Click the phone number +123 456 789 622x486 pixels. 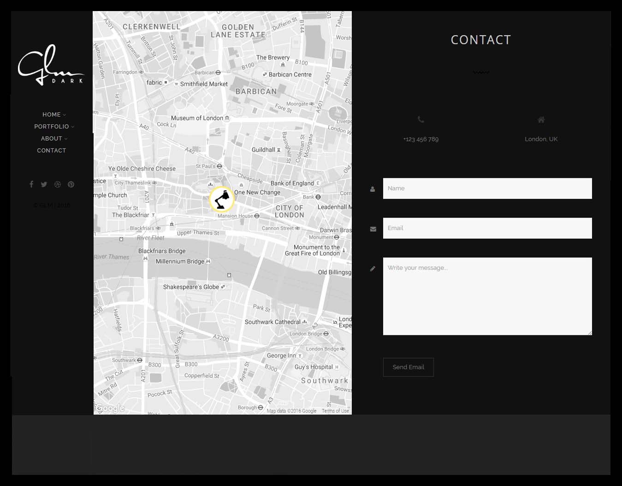[x=421, y=139]
